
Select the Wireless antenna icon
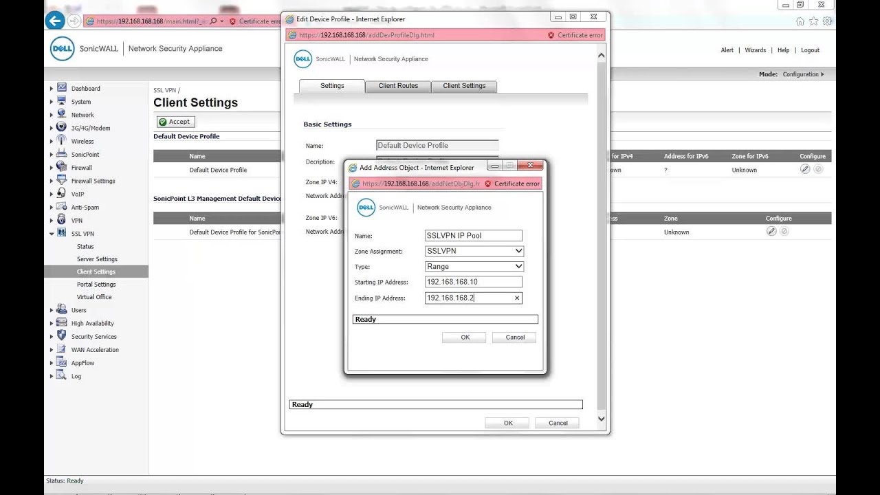click(62, 141)
